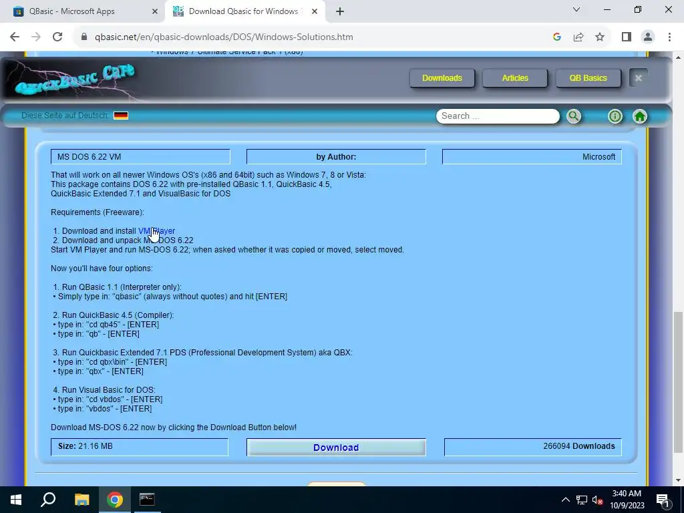Image resolution: width=684 pixels, height=513 pixels.
Task: Click the address bar URL
Action: [224, 37]
